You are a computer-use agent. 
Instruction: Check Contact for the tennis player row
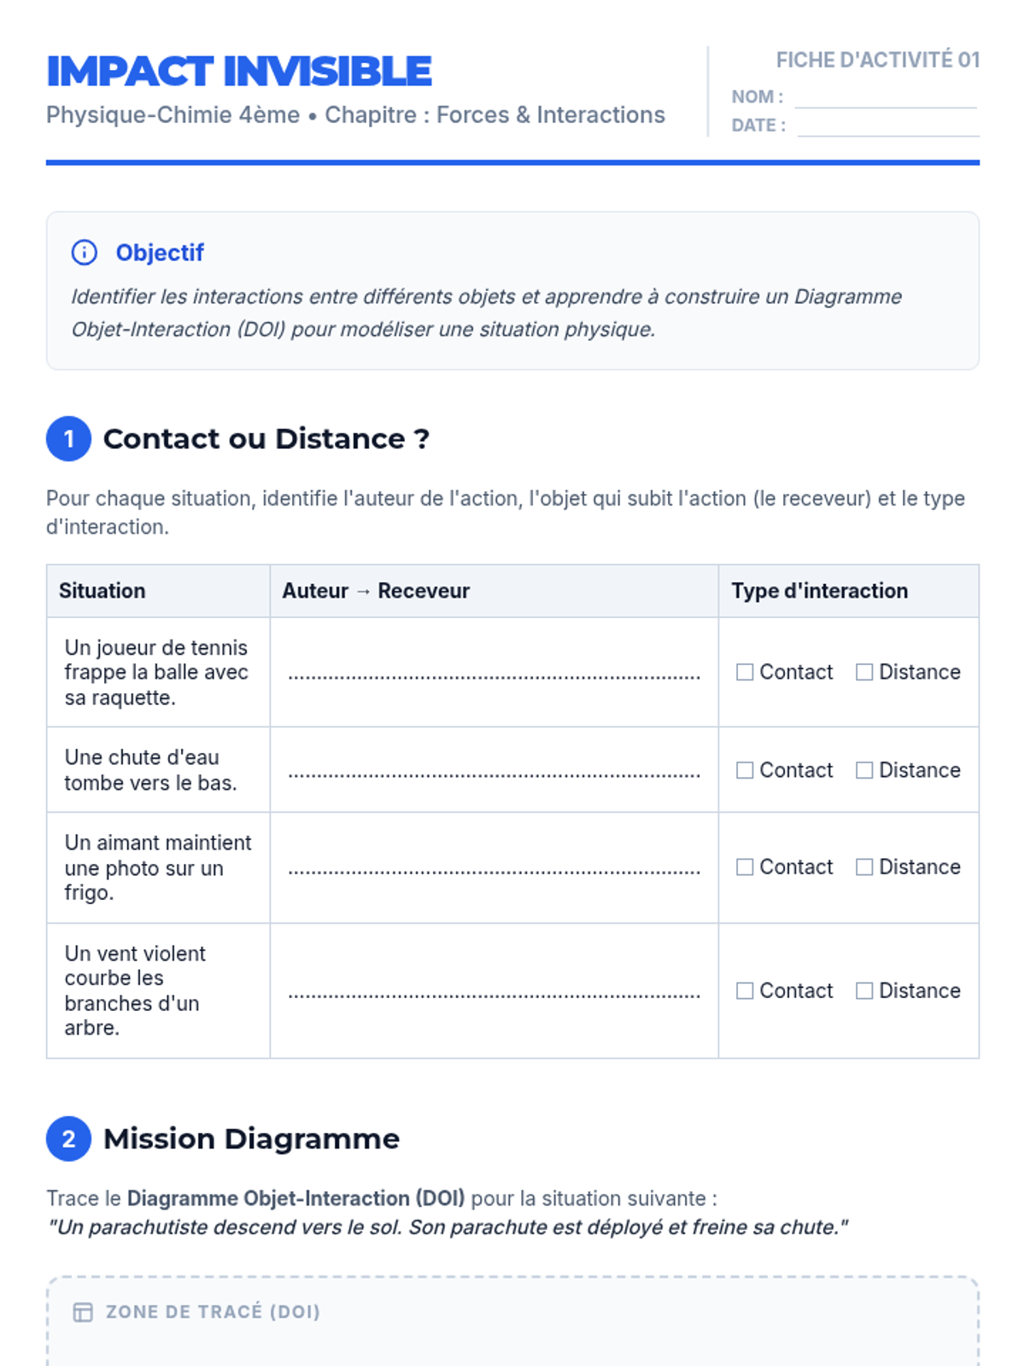coord(745,673)
